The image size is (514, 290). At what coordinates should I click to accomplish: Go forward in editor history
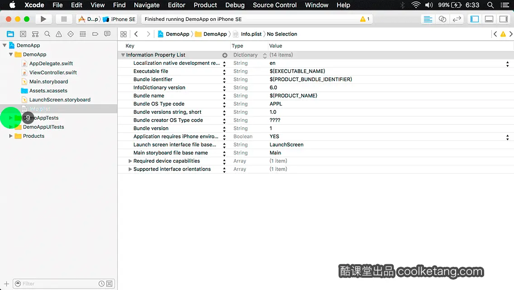coord(148,34)
